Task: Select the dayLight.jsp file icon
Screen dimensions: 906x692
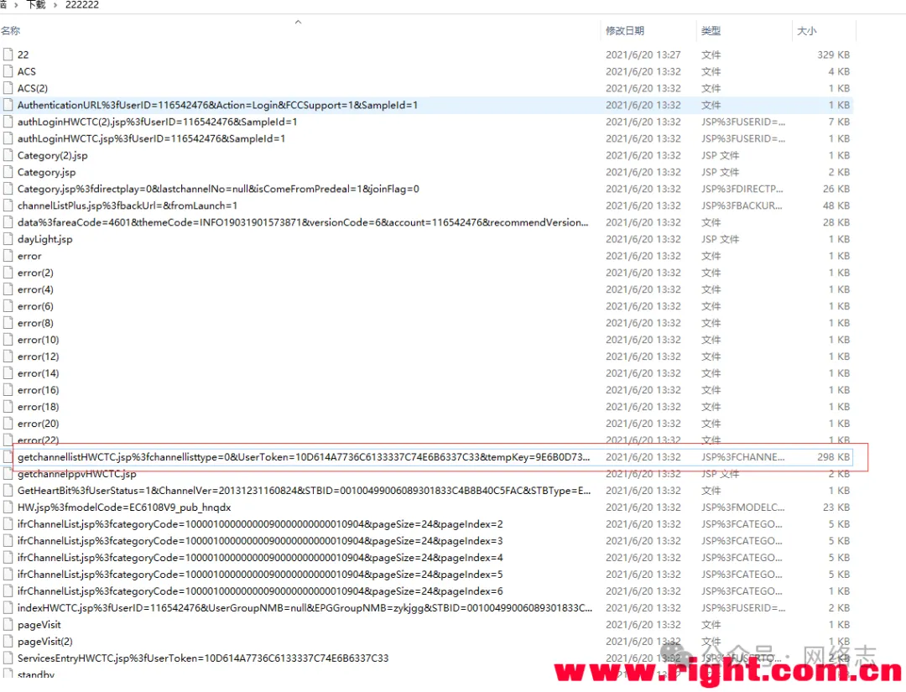Action: [8, 239]
